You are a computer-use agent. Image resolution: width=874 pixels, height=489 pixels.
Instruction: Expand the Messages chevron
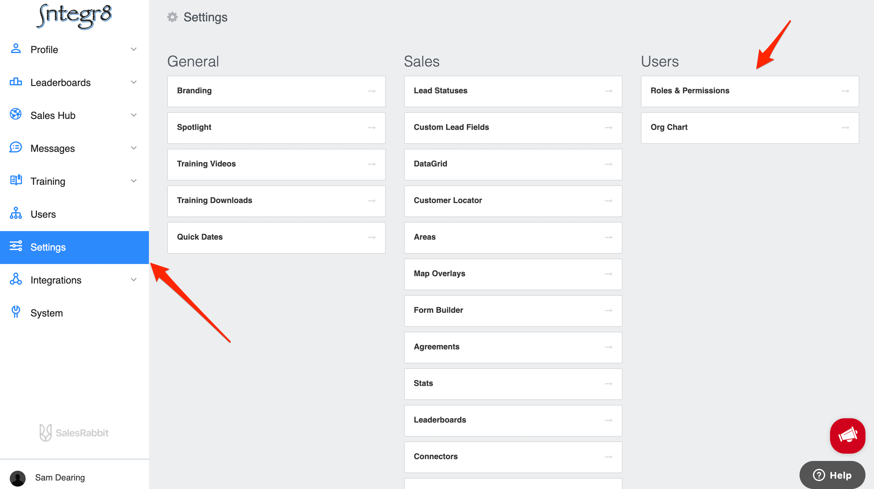(134, 148)
